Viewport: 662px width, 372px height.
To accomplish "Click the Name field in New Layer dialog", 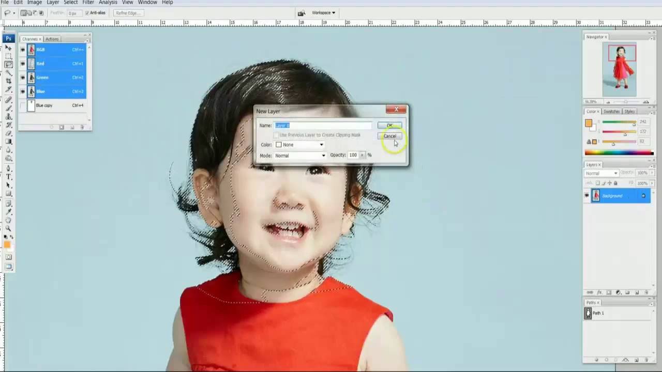I will tap(323, 126).
